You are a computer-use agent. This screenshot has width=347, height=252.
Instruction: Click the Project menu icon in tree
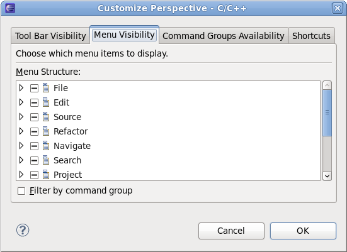(x=46, y=175)
